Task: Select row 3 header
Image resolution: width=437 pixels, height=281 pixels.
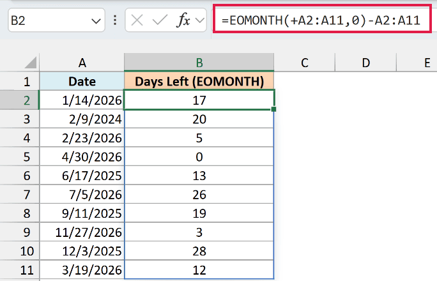Action: coord(20,119)
